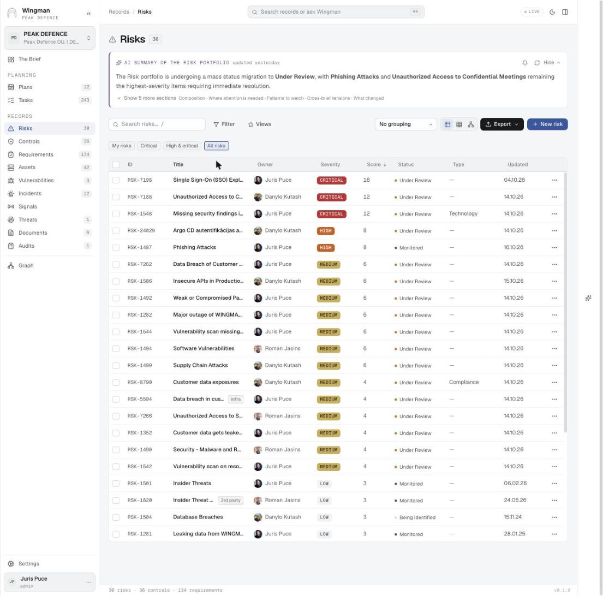Open Assets in sidebar

point(50,167)
